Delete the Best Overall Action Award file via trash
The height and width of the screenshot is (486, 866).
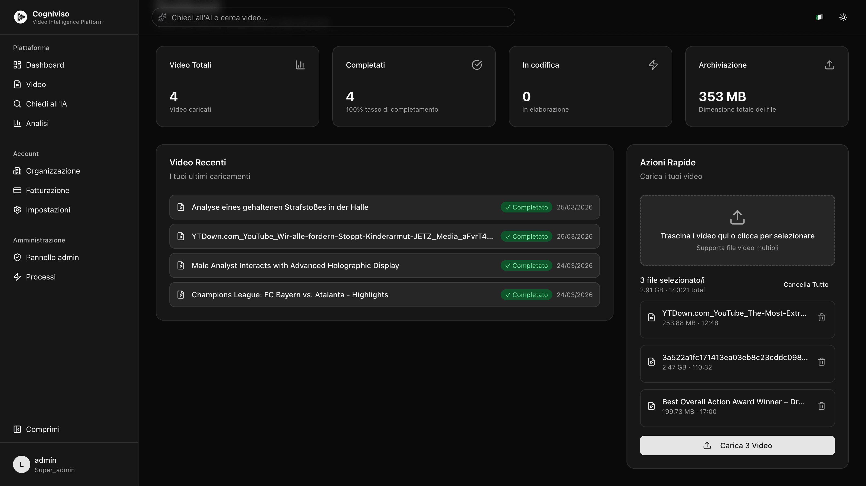[822, 406]
